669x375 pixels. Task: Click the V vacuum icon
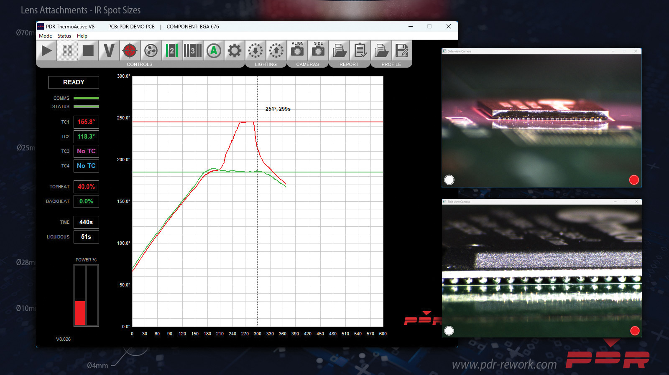(x=109, y=51)
